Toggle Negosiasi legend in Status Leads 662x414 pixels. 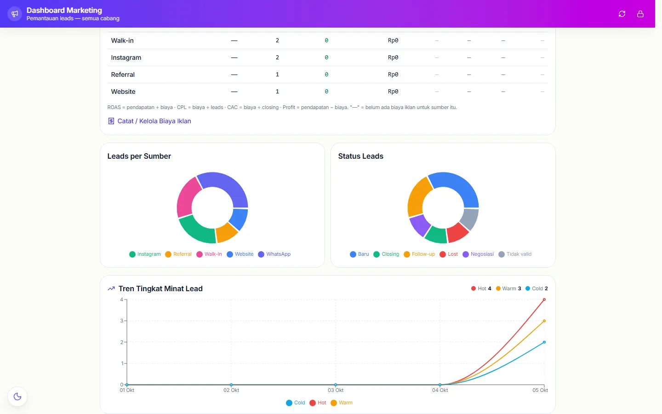(x=478, y=254)
